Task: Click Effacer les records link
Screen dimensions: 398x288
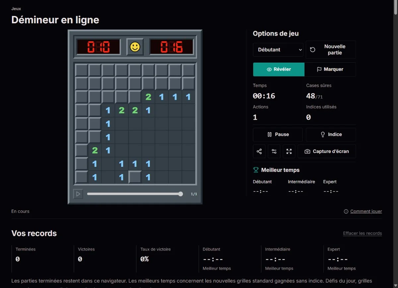Action: point(363,233)
